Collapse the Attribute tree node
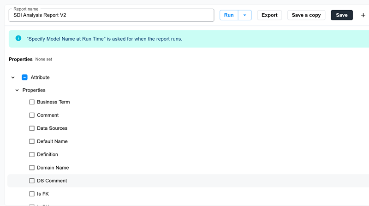Image resolution: width=369 pixels, height=206 pixels. pos(13,77)
